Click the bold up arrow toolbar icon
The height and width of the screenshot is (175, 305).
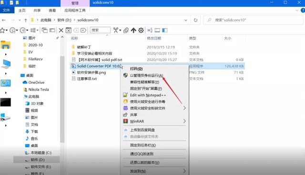click(133, 30)
